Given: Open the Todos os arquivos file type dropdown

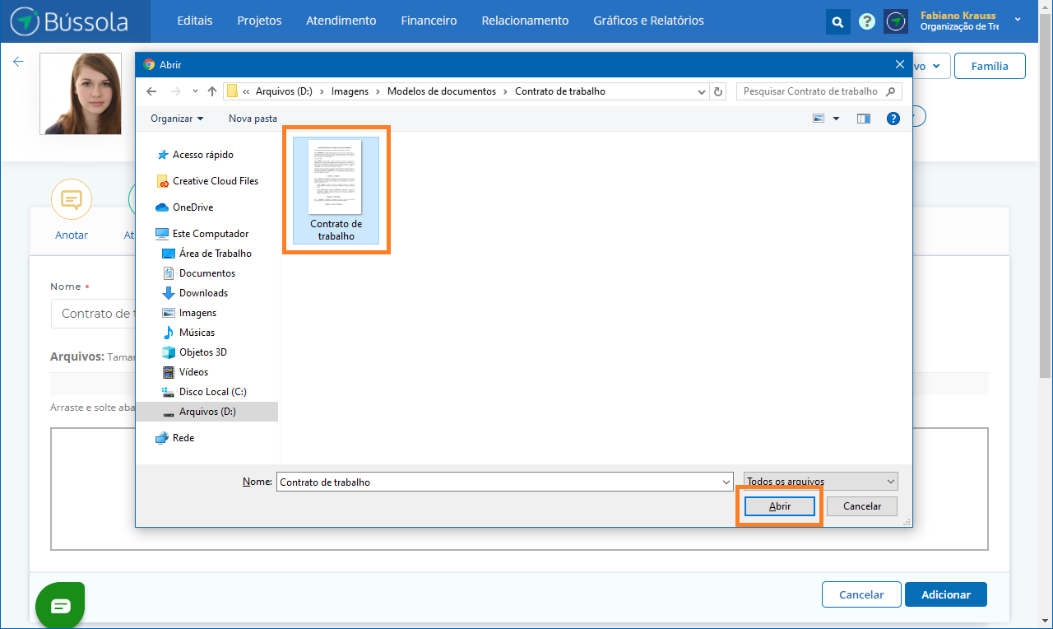Looking at the screenshot, I should pos(820,482).
